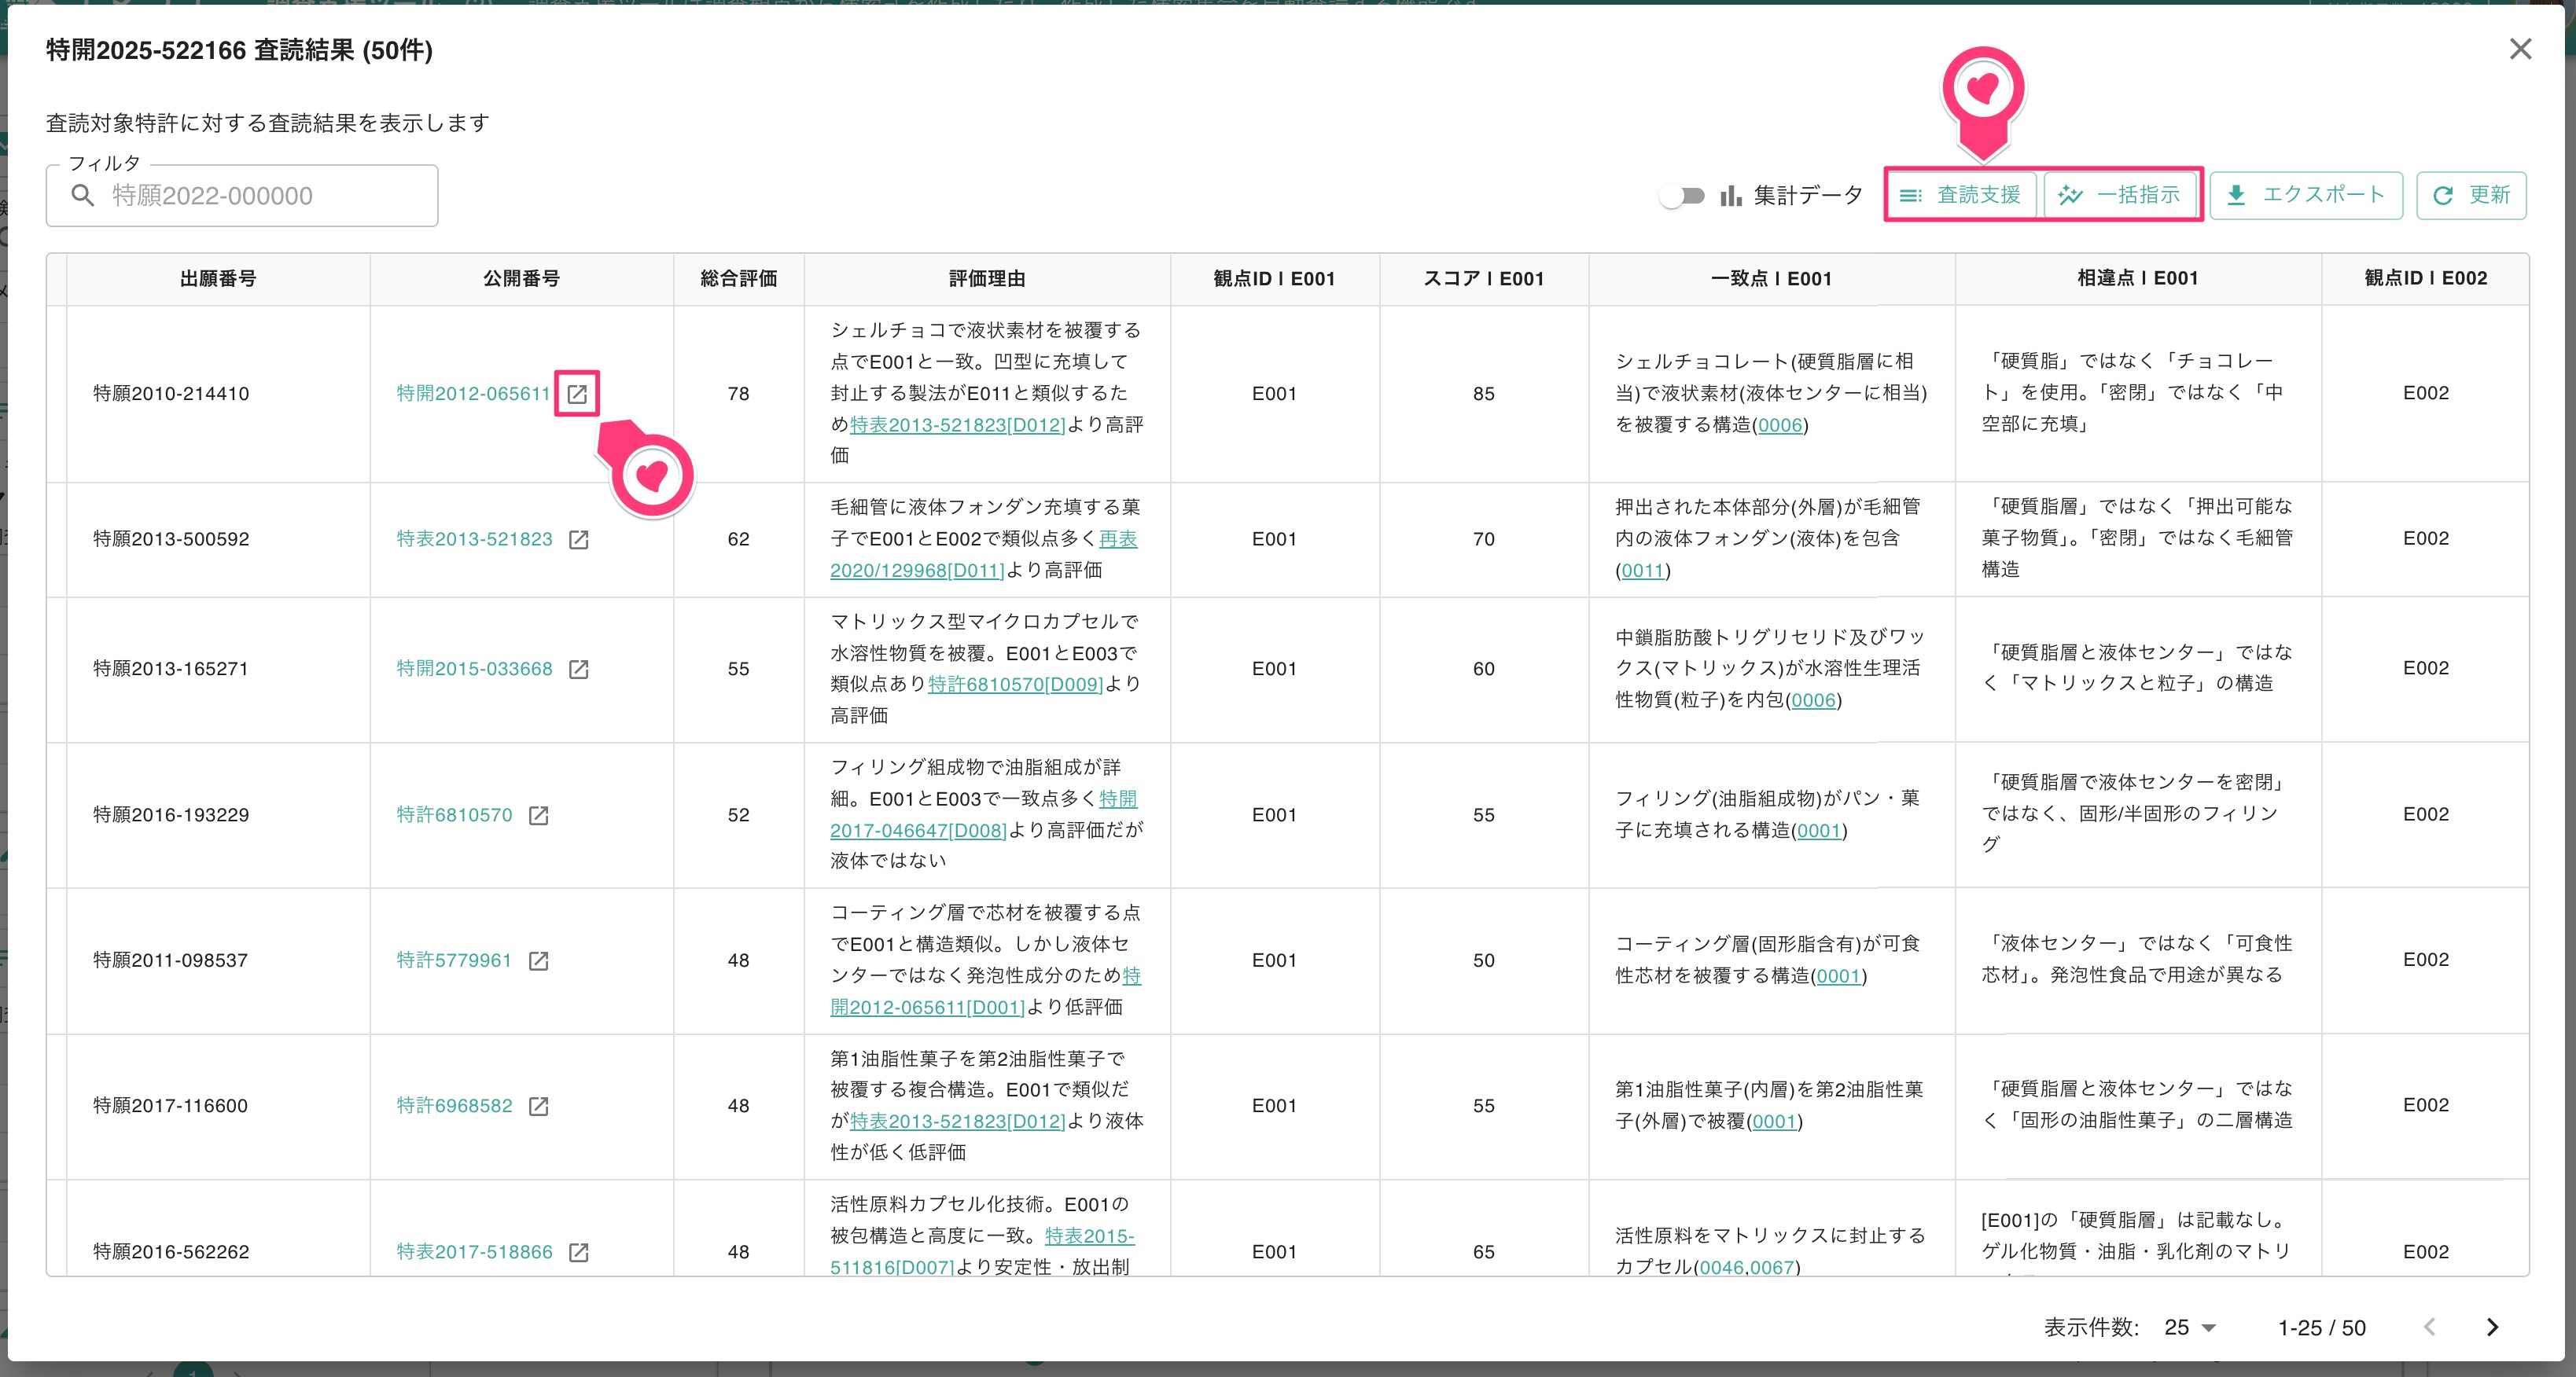Open publication link 特開2015-033668
The height and width of the screenshot is (1377, 2576).
click(x=474, y=669)
